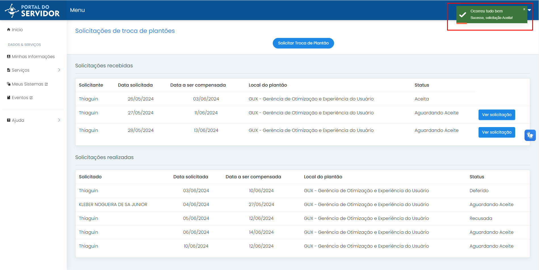Click date 04/06/2024 in realizadas table
Image resolution: width=539 pixels, height=270 pixels.
(x=196, y=205)
